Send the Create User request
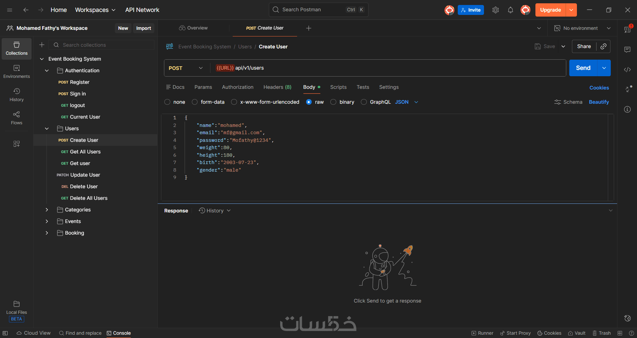This screenshot has width=637, height=338. tap(583, 68)
